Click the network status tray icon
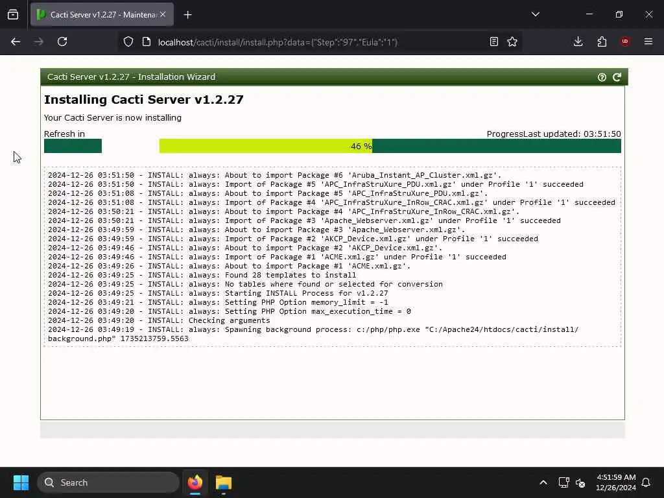The image size is (664, 498). click(563, 482)
